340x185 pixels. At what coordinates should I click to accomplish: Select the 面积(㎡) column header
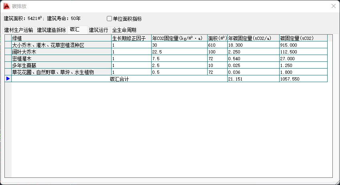[x=217, y=38]
